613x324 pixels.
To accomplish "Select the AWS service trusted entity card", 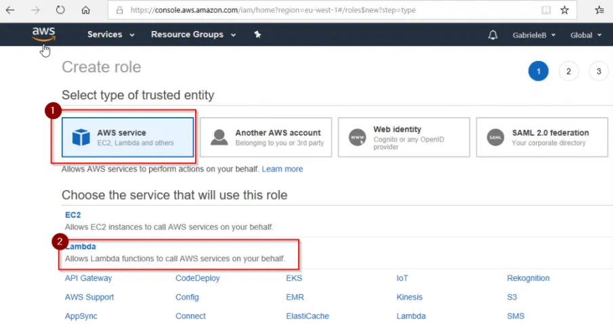I will point(128,137).
